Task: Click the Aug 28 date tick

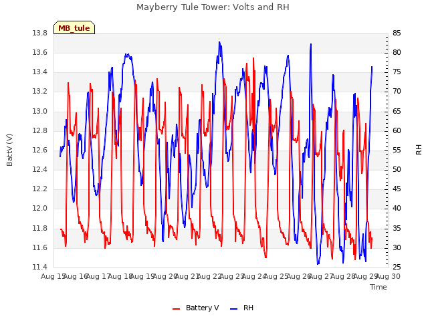Action: (344, 277)
